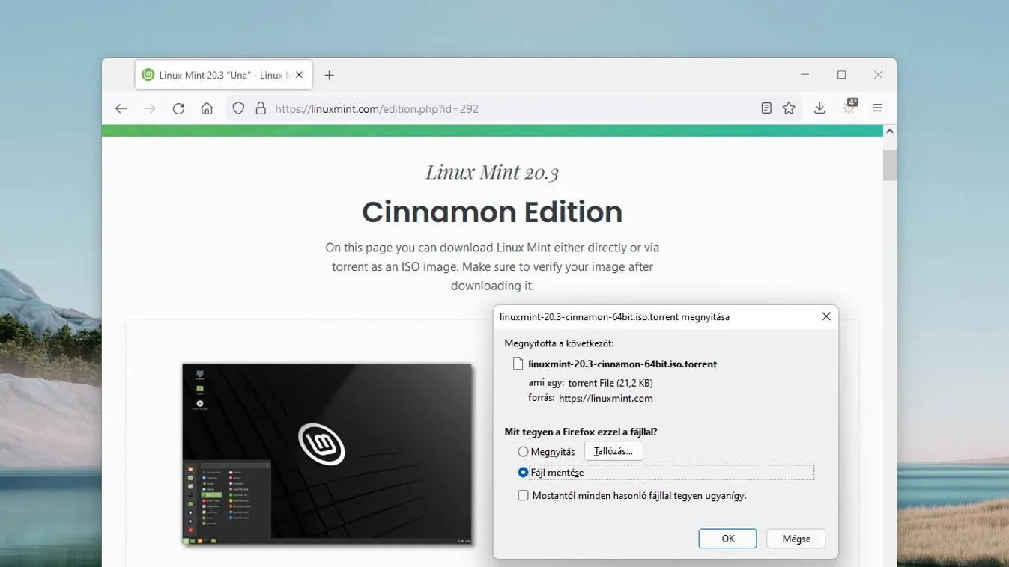Select the Linux Mint 20.3 "Una" tab

(x=222, y=75)
